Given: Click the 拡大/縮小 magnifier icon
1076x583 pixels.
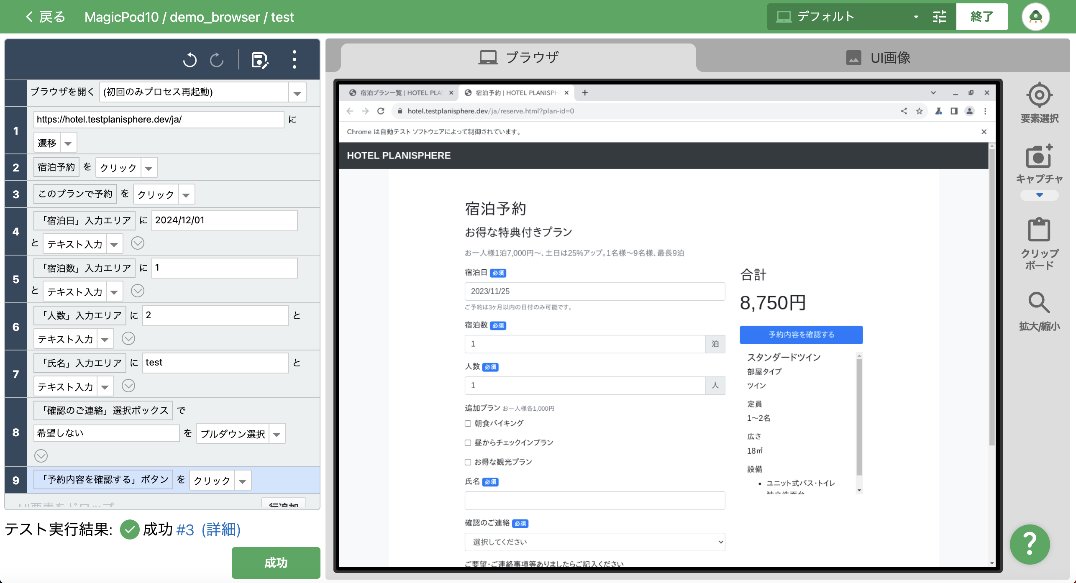Looking at the screenshot, I should (1039, 302).
